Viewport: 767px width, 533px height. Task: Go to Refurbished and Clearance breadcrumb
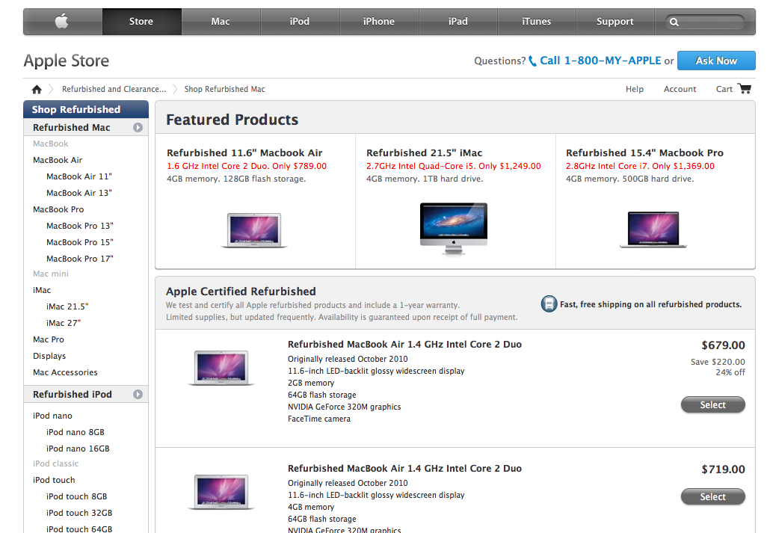point(114,89)
